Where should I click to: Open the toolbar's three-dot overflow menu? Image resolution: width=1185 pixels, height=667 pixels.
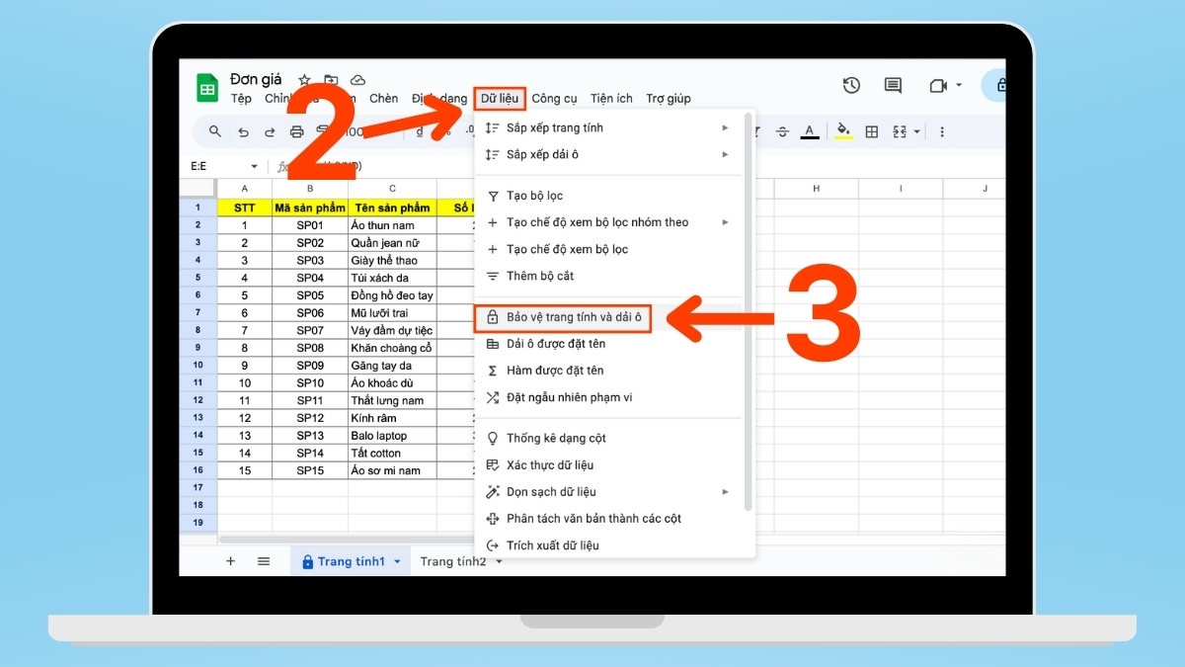pyautogui.click(x=942, y=131)
